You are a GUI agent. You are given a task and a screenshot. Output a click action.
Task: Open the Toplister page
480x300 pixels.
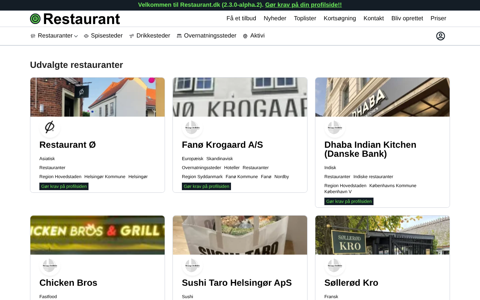[305, 18]
